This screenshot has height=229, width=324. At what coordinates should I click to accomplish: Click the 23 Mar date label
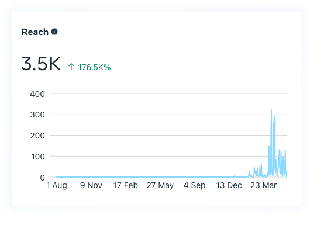tap(263, 185)
